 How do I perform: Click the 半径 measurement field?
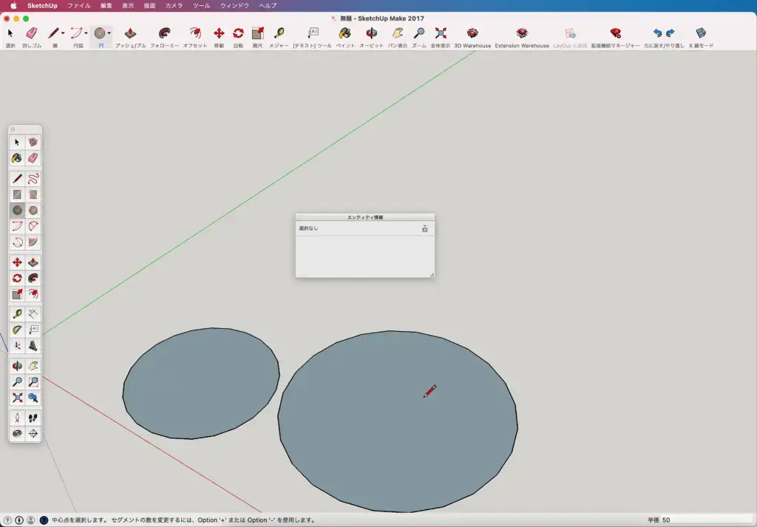click(707, 520)
